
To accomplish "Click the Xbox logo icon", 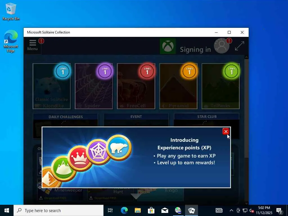I will pyautogui.click(x=168, y=46).
